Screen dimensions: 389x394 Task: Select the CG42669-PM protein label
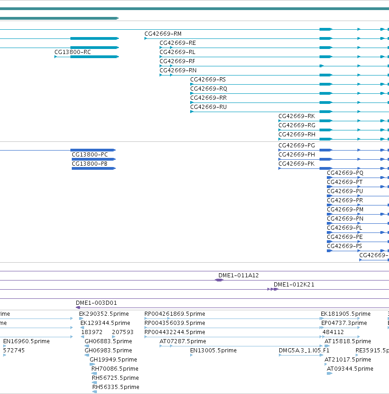pos(345,210)
